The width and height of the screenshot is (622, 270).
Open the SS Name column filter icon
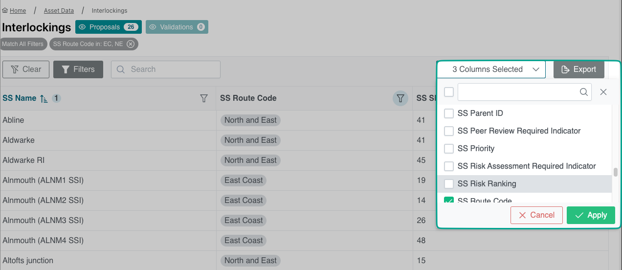coord(204,98)
